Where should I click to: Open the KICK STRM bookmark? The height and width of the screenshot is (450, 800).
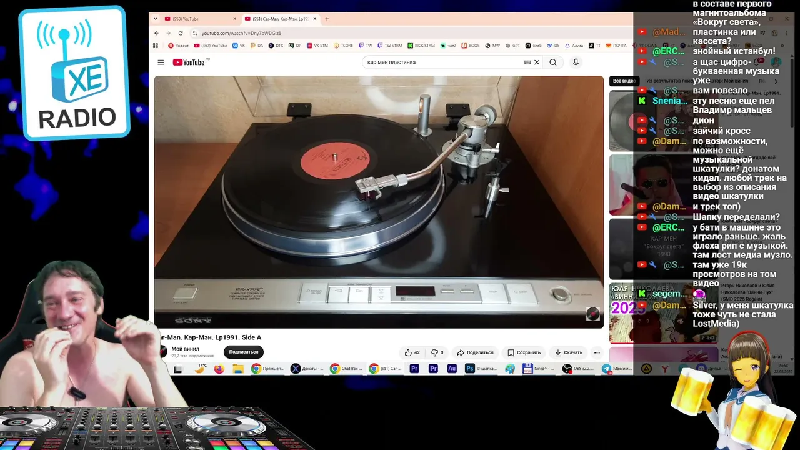pyautogui.click(x=421, y=46)
